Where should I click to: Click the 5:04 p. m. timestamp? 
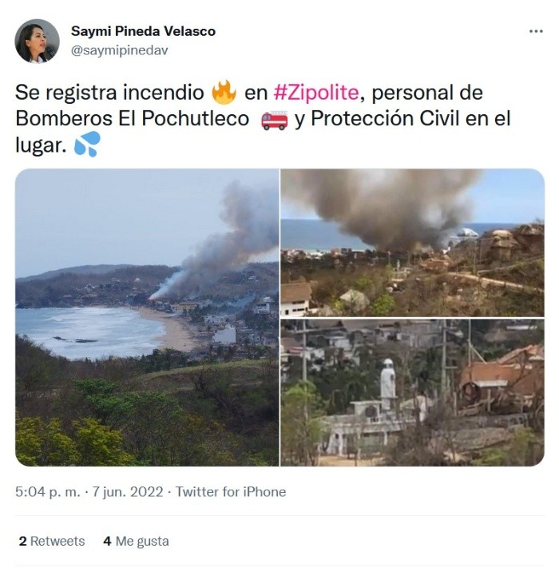[47, 492]
